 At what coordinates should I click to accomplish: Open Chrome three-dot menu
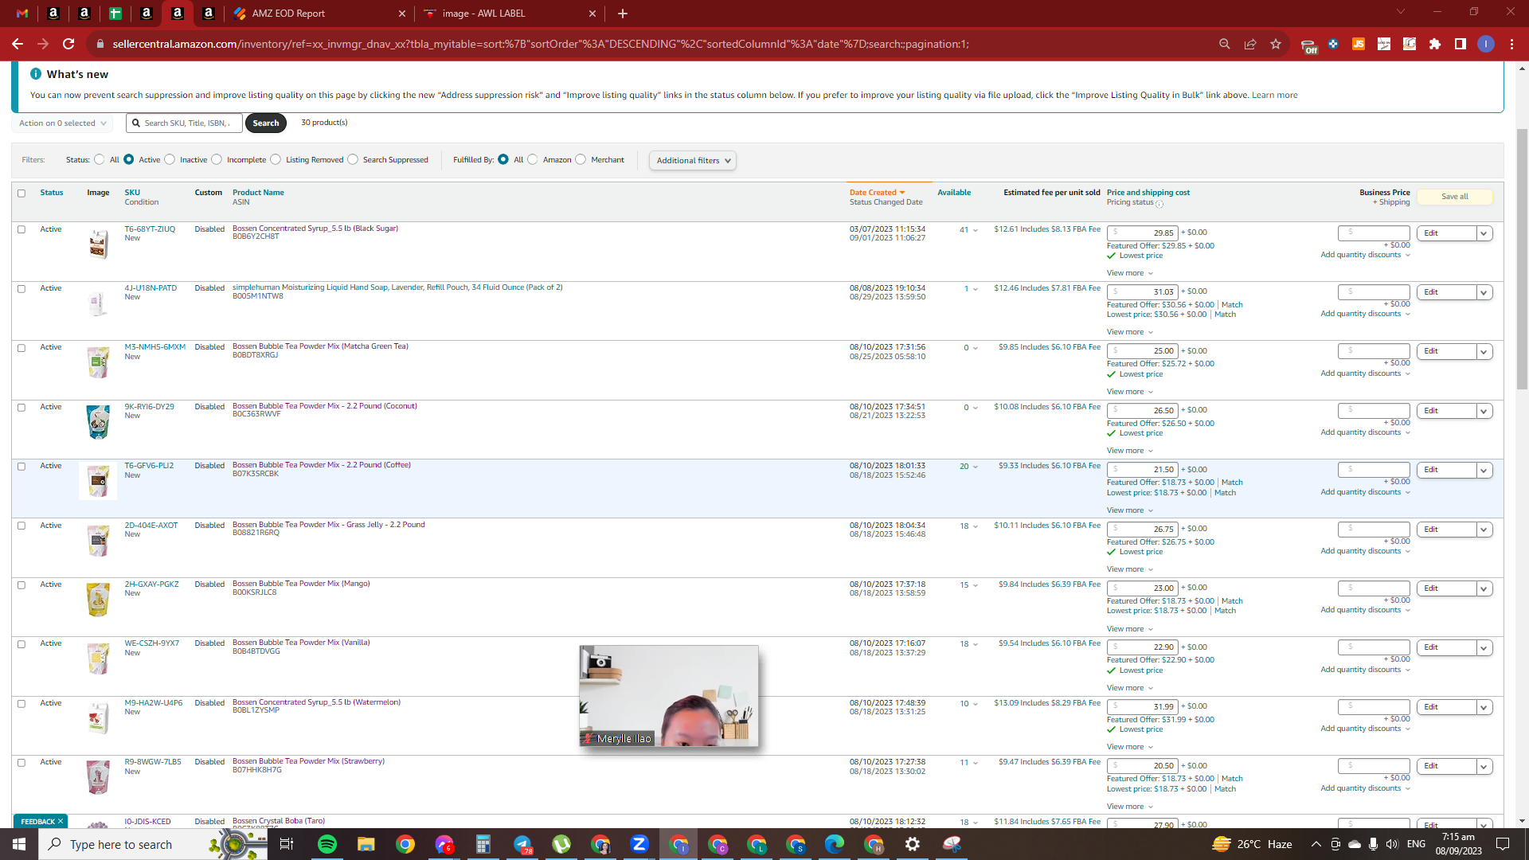tap(1511, 44)
